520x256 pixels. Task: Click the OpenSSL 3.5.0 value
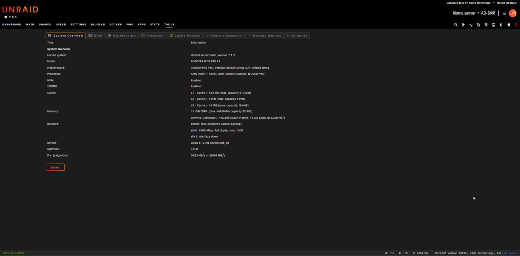tap(194, 149)
